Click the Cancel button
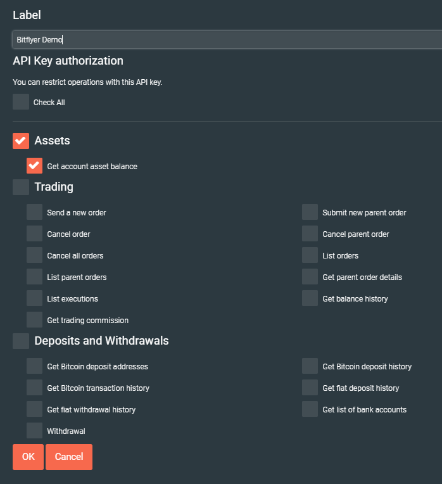Screen dimensions: 442x484 pos(69,457)
